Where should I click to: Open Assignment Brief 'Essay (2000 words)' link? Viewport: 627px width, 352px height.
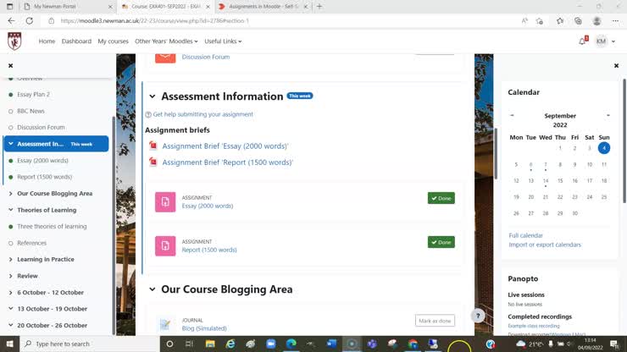[x=225, y=146]
